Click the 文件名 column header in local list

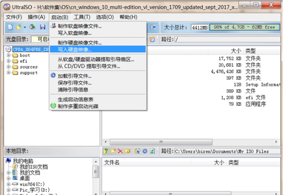click(x=146, y=162)
